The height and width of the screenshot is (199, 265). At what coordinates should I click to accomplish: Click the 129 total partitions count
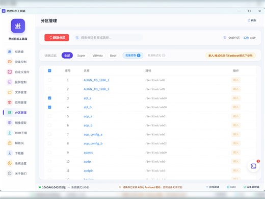[x=246, y=38]
